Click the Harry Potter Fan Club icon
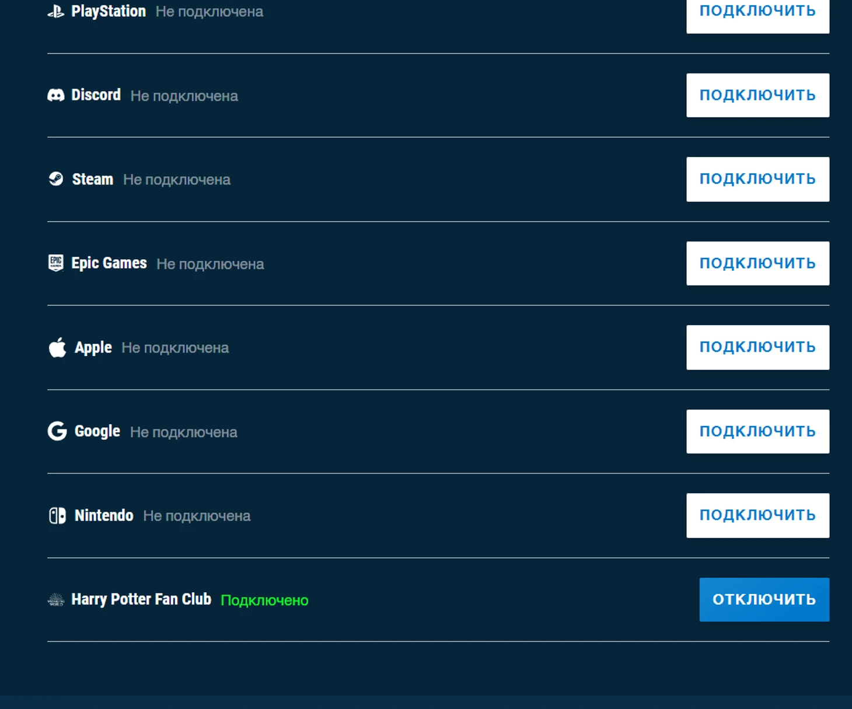 tap(56, 600)
